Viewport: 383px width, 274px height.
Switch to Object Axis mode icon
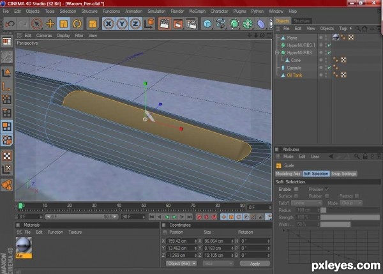tap(6, 86)
